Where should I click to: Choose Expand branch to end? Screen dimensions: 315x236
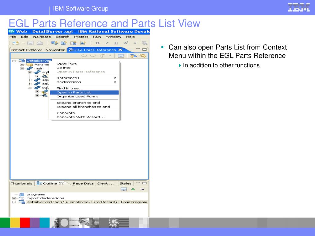tap(84, 103)
